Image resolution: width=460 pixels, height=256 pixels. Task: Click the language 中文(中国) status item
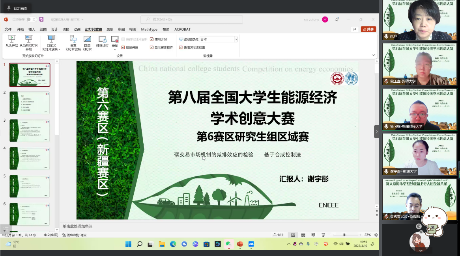click(51, 235)
